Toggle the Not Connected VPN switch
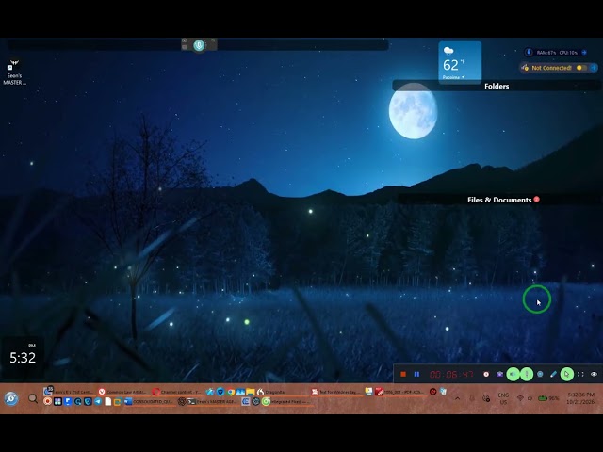Screen dimensions: 603x452 (581, 68)
